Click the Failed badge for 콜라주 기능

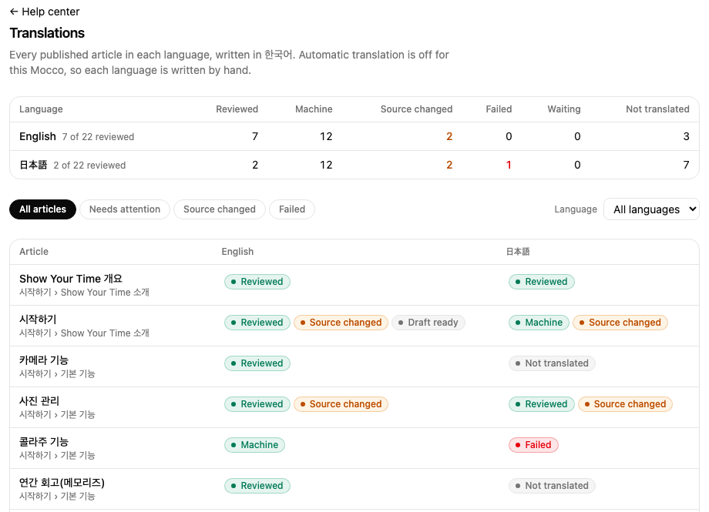click(x=533, y=445)
